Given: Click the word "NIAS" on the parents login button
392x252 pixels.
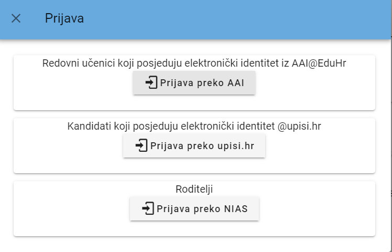Looking at the screenshot, I should 234,209.
